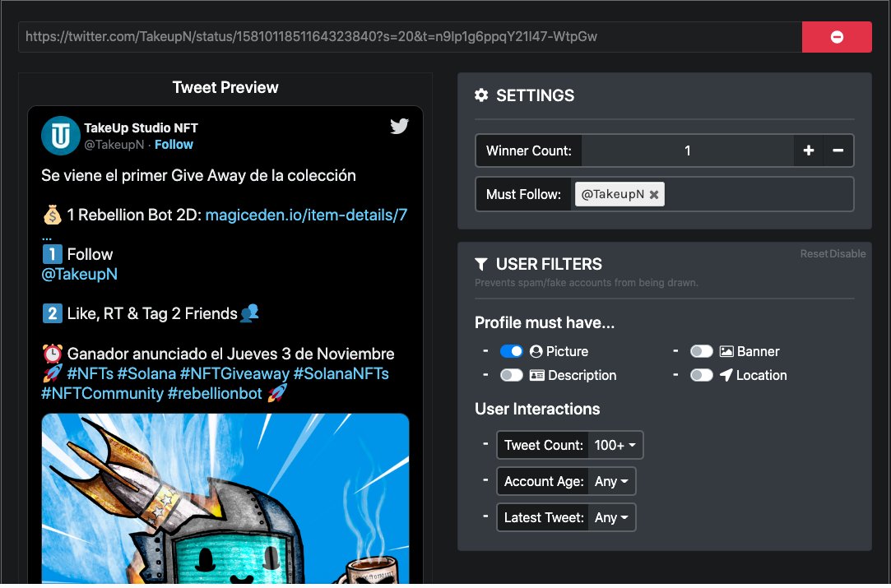Increase winner count with plus button
Viewport: 891px width, 588px height.
(x=809, y=150)
